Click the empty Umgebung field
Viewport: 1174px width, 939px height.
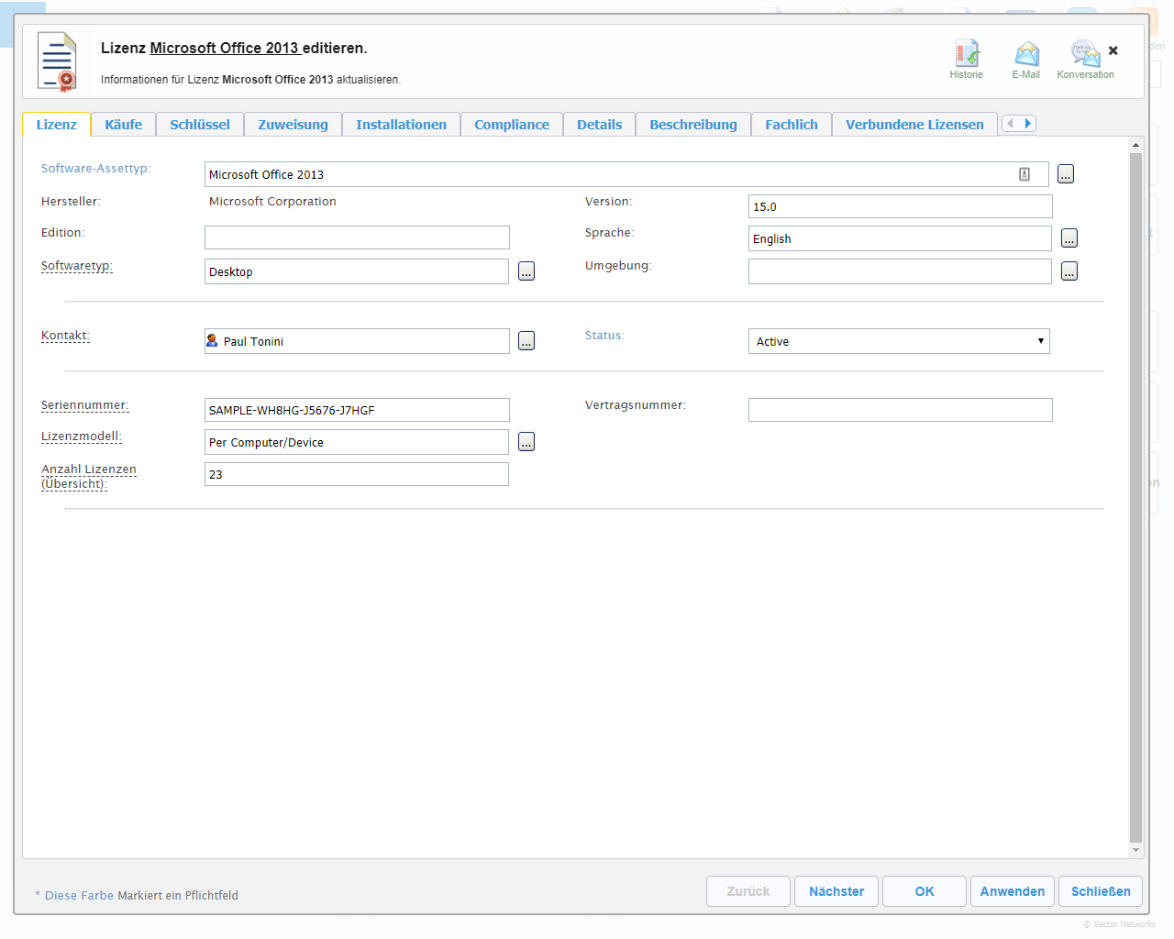tap(900, 271)
